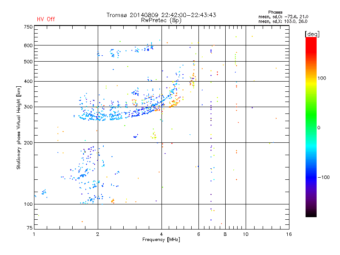
Task: Click the colorbar label '-100'
Action: coord(323,177)
